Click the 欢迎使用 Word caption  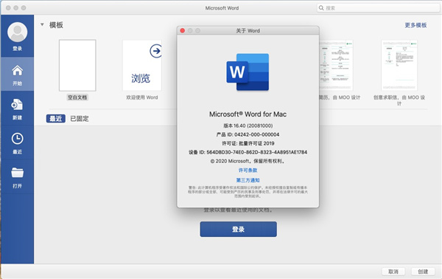(x=141, y=97)
